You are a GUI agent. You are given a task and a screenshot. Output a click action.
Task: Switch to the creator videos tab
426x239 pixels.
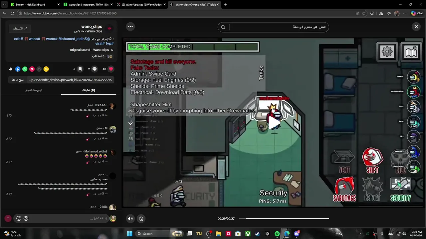pos(34,90)
